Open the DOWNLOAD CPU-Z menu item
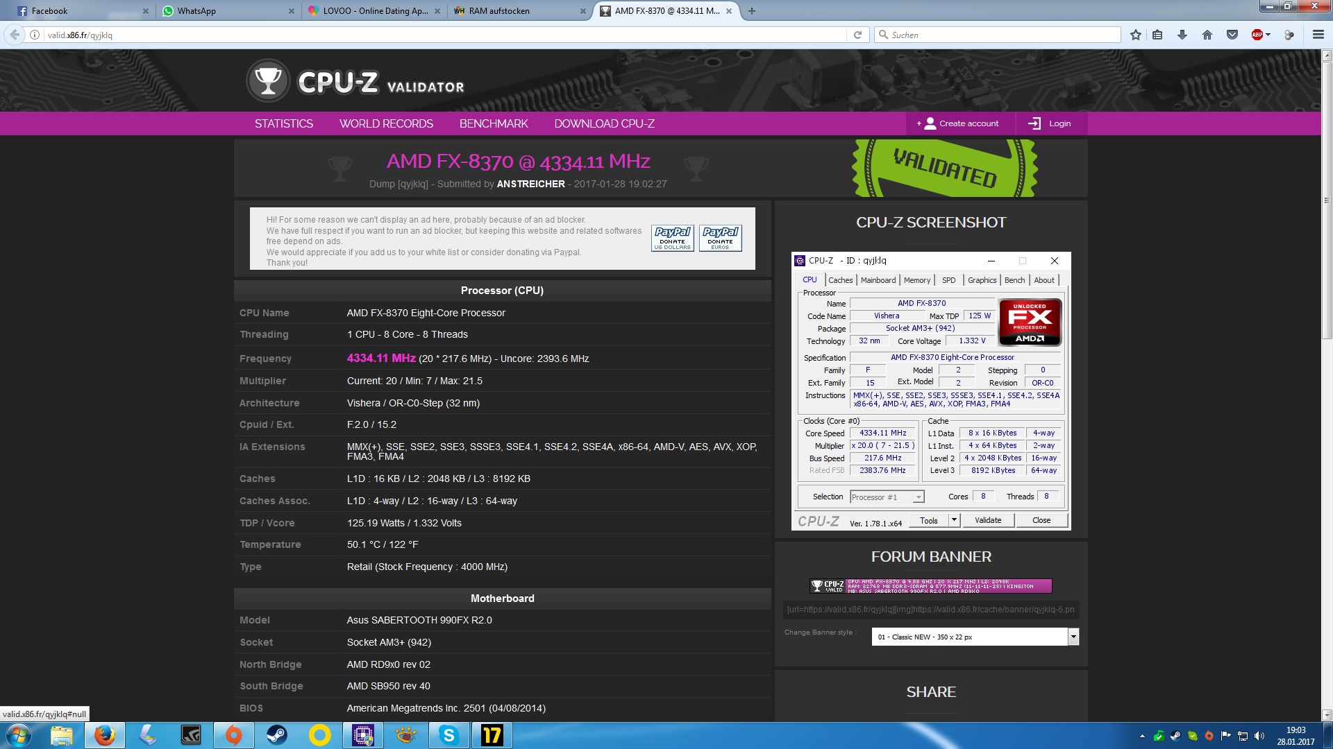Viewport: 1333px width, 749px height. pos(604,123)
